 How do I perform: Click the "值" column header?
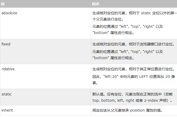tap(3, 4)
